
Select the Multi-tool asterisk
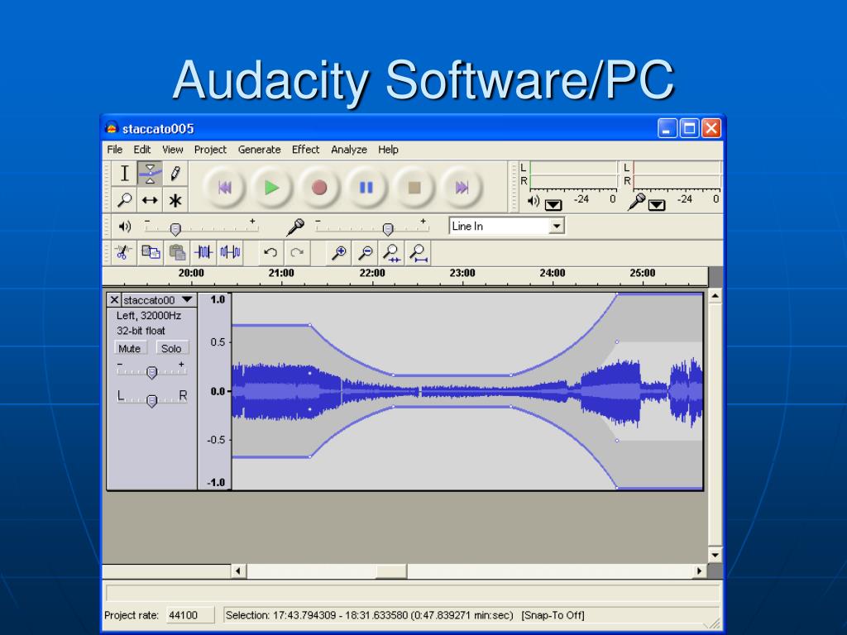point(175,200)
